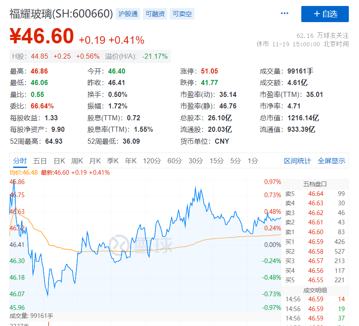This screenshot has height=326, width=359.
Task: Open 全屏显示 fullscreen chart view
Action: (x=331, y=161)
